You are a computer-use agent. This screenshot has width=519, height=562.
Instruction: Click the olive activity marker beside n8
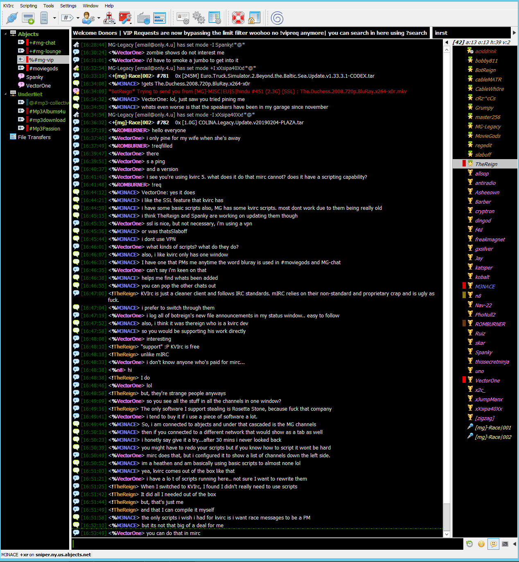(464, 295)
